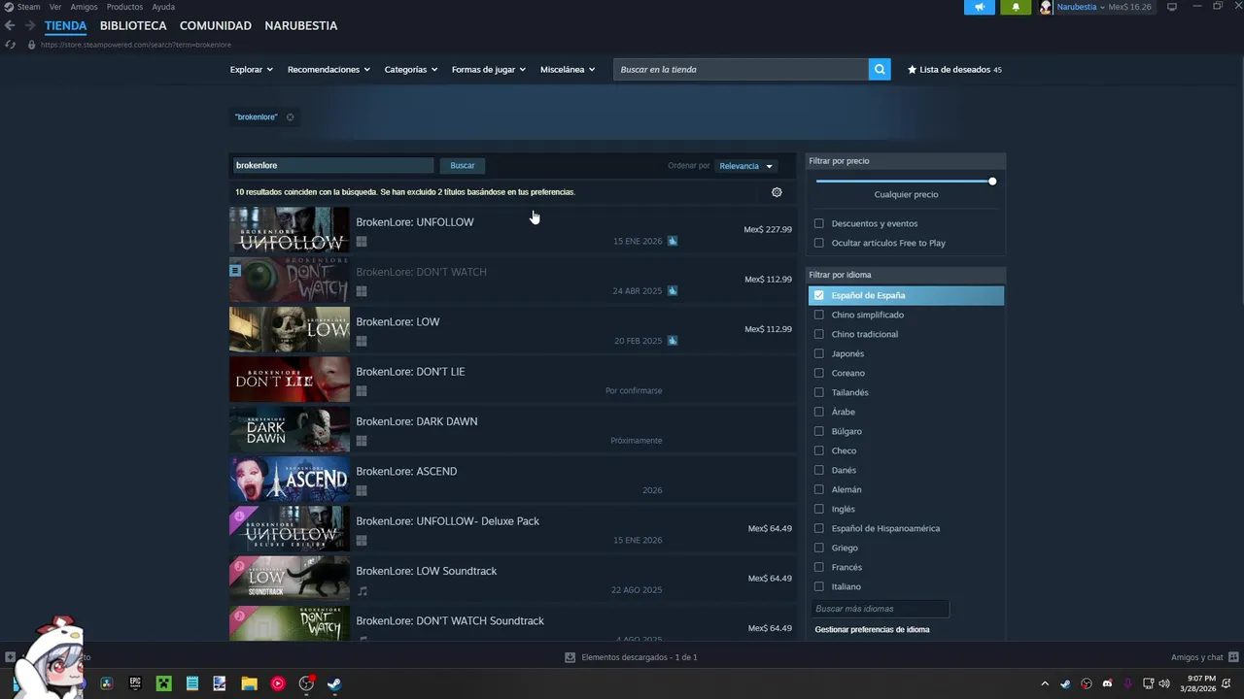
Task: Check the Francés language filter
Action: (818, 567)
